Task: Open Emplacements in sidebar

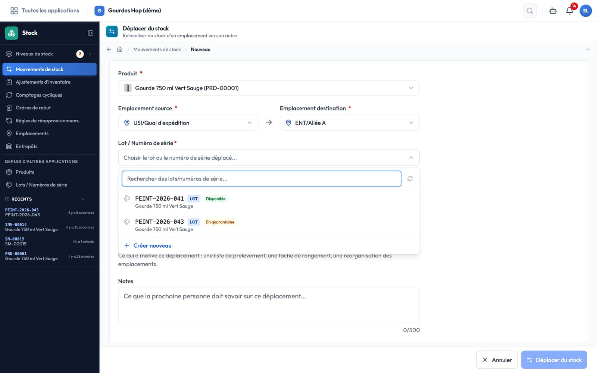Action: click(x=49, y=134)
